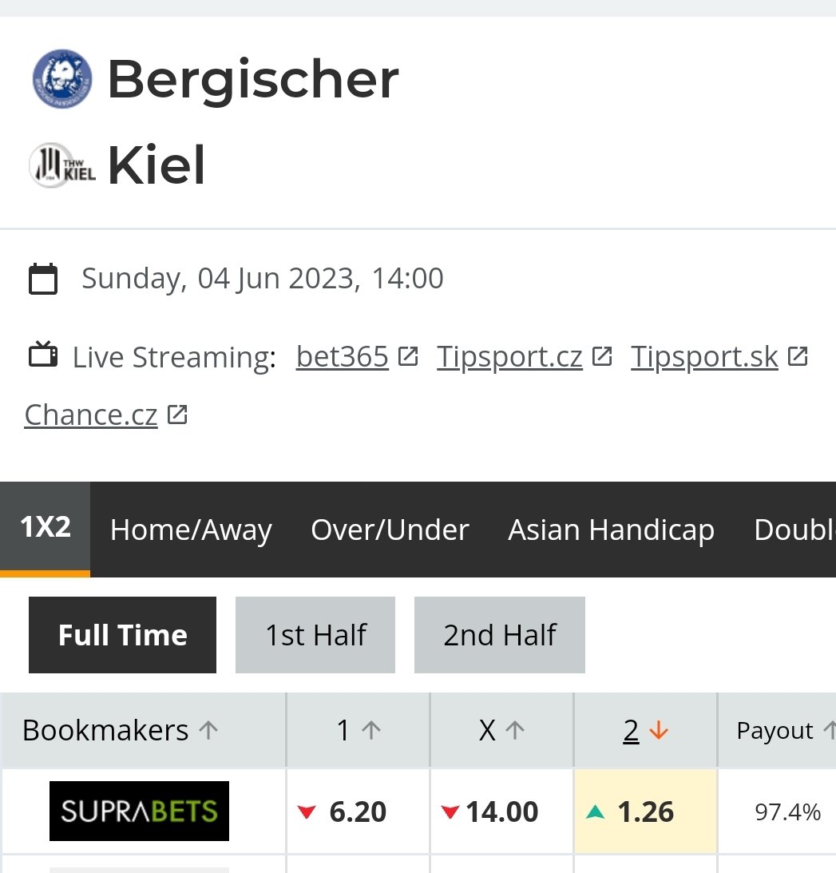Open the Tipsport.cz streaming link

pos(509,356)
